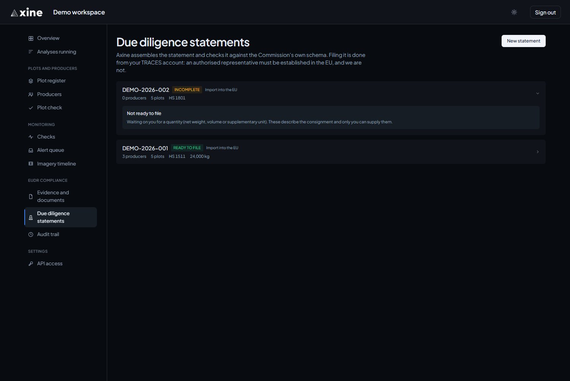Viewport: 570px width, 381px height.
Task: Click the DEMO-2026-002 statement title
Action: (146, 90)
